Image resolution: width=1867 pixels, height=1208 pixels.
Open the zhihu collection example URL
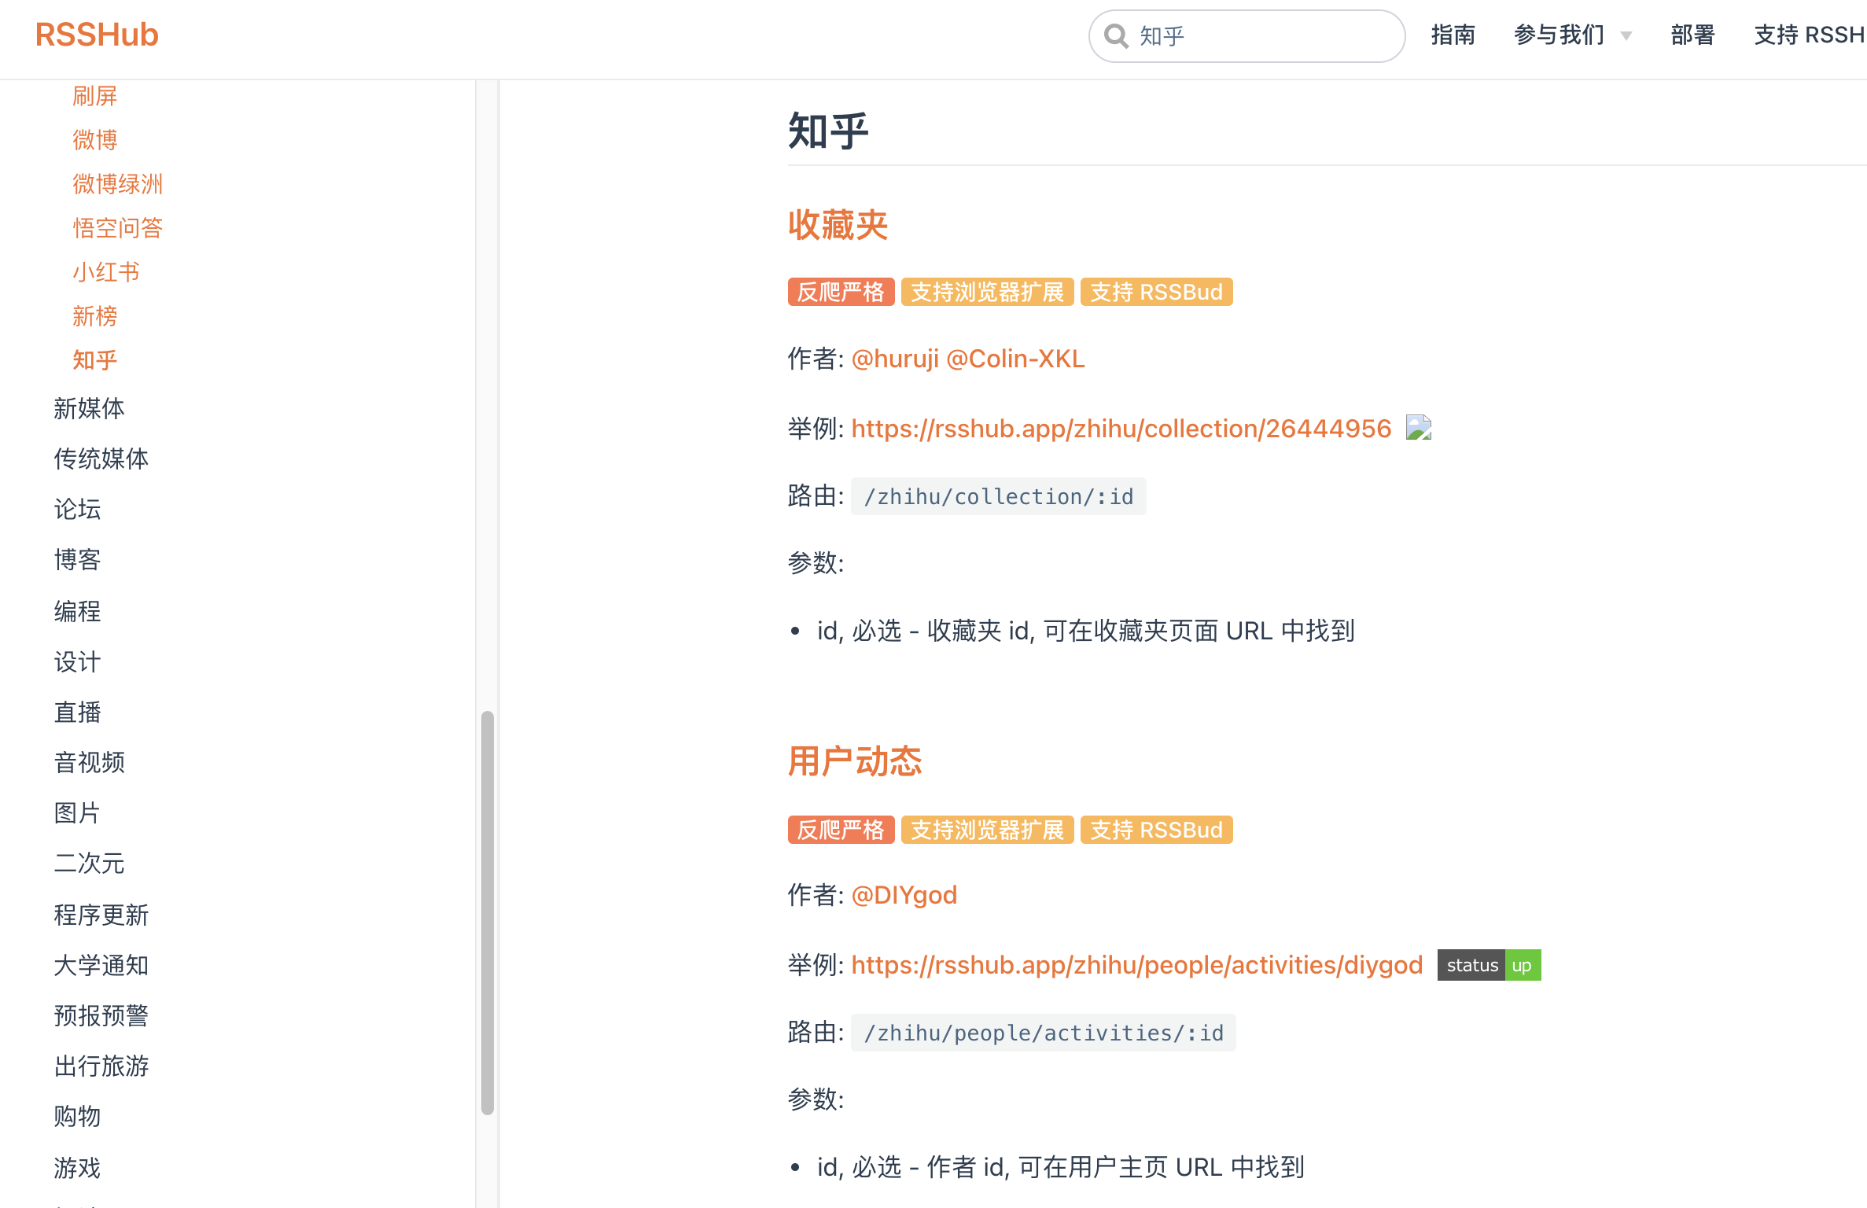click(x=1121, y=429)
